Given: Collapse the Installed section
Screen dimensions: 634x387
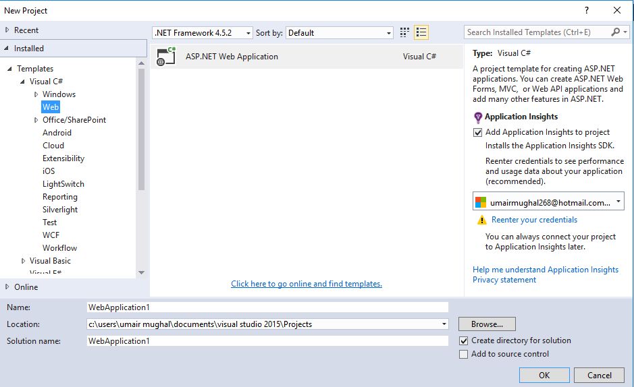Looking at the screenshot, I should pos(7,48).
